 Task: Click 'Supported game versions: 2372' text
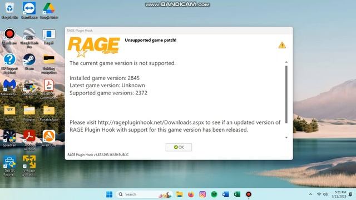[108, 93]
